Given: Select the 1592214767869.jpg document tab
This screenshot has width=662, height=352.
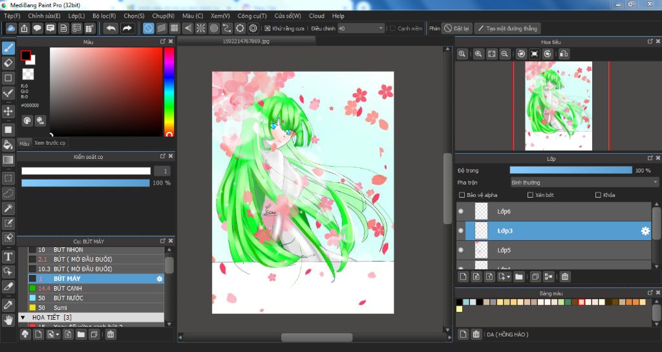Looking at the screenshot, I should [x=246, y=41].
